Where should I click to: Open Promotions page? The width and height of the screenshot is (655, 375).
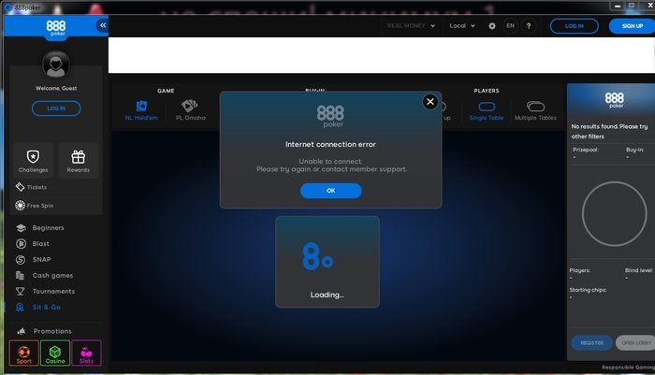click(44, 331)
